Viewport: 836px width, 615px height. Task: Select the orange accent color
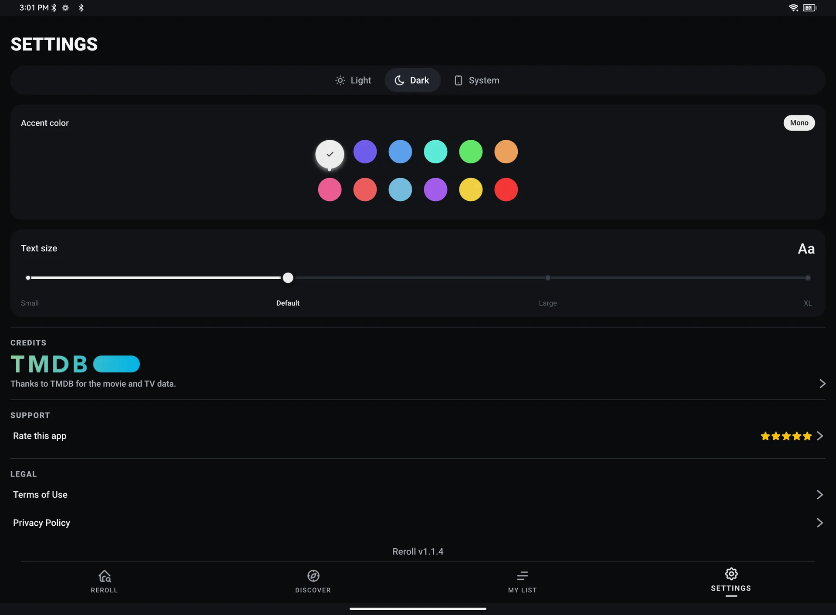[x=506, y=152]
